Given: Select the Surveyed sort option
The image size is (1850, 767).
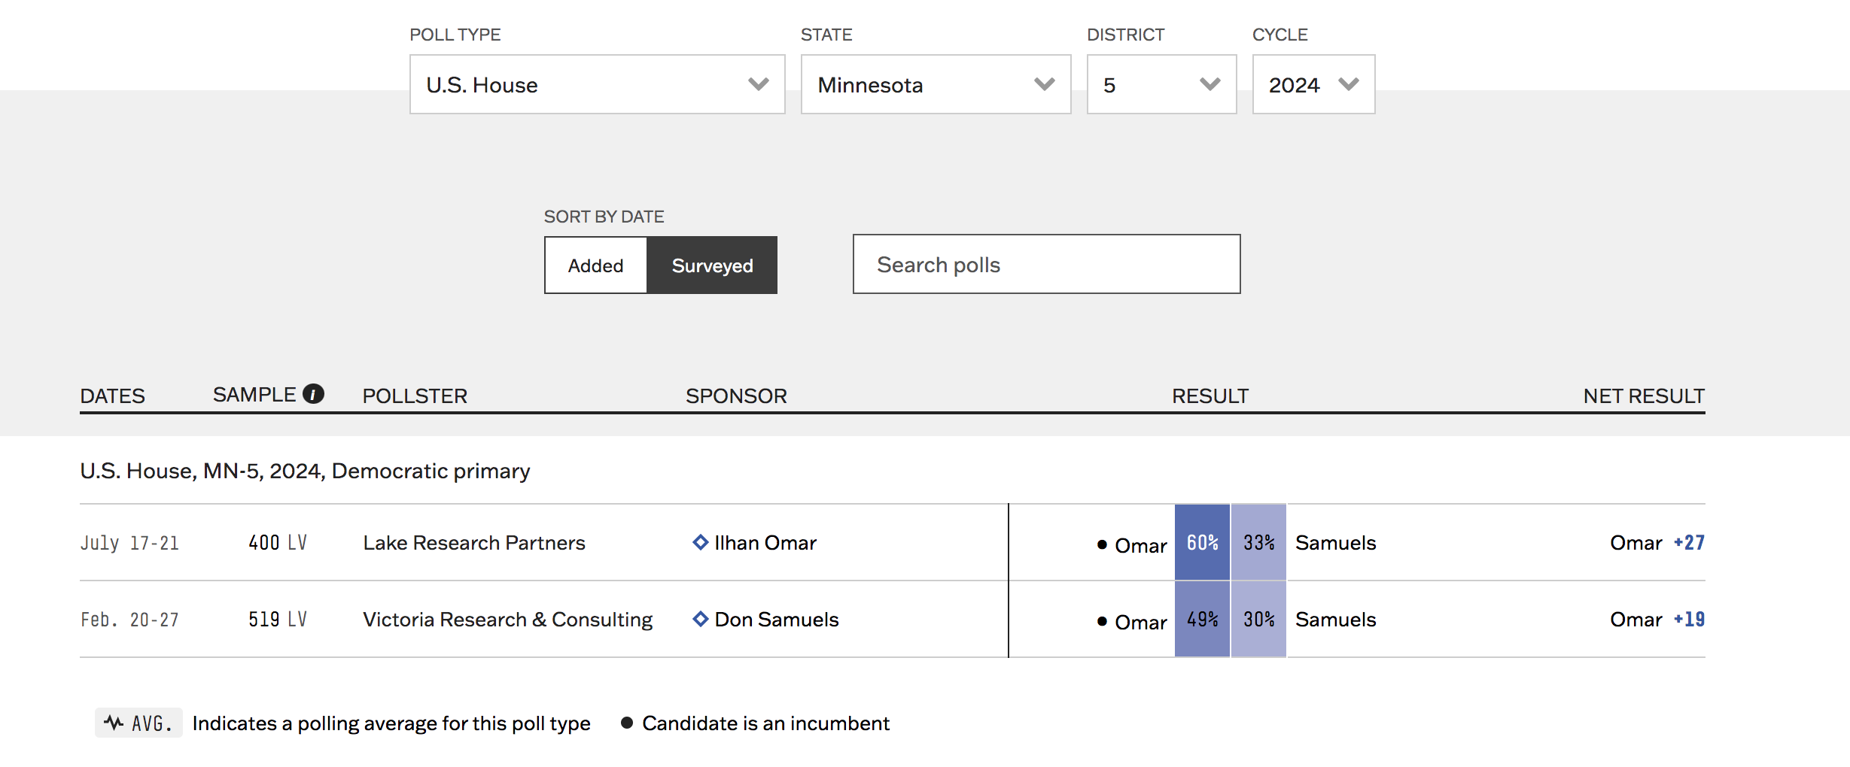Looking at the screenshot, I should pos(712,265).
